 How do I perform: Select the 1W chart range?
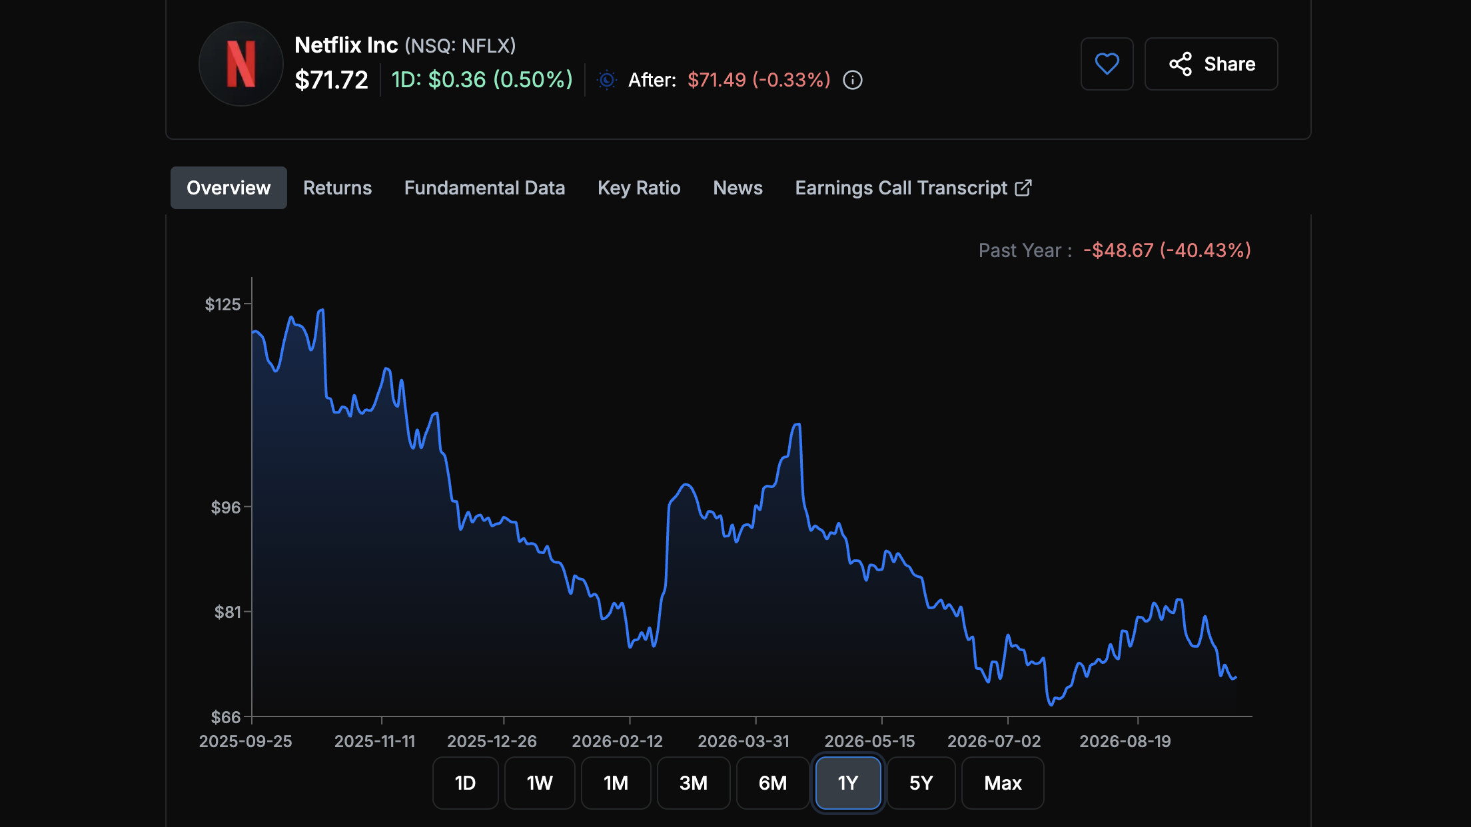(540, 783)
